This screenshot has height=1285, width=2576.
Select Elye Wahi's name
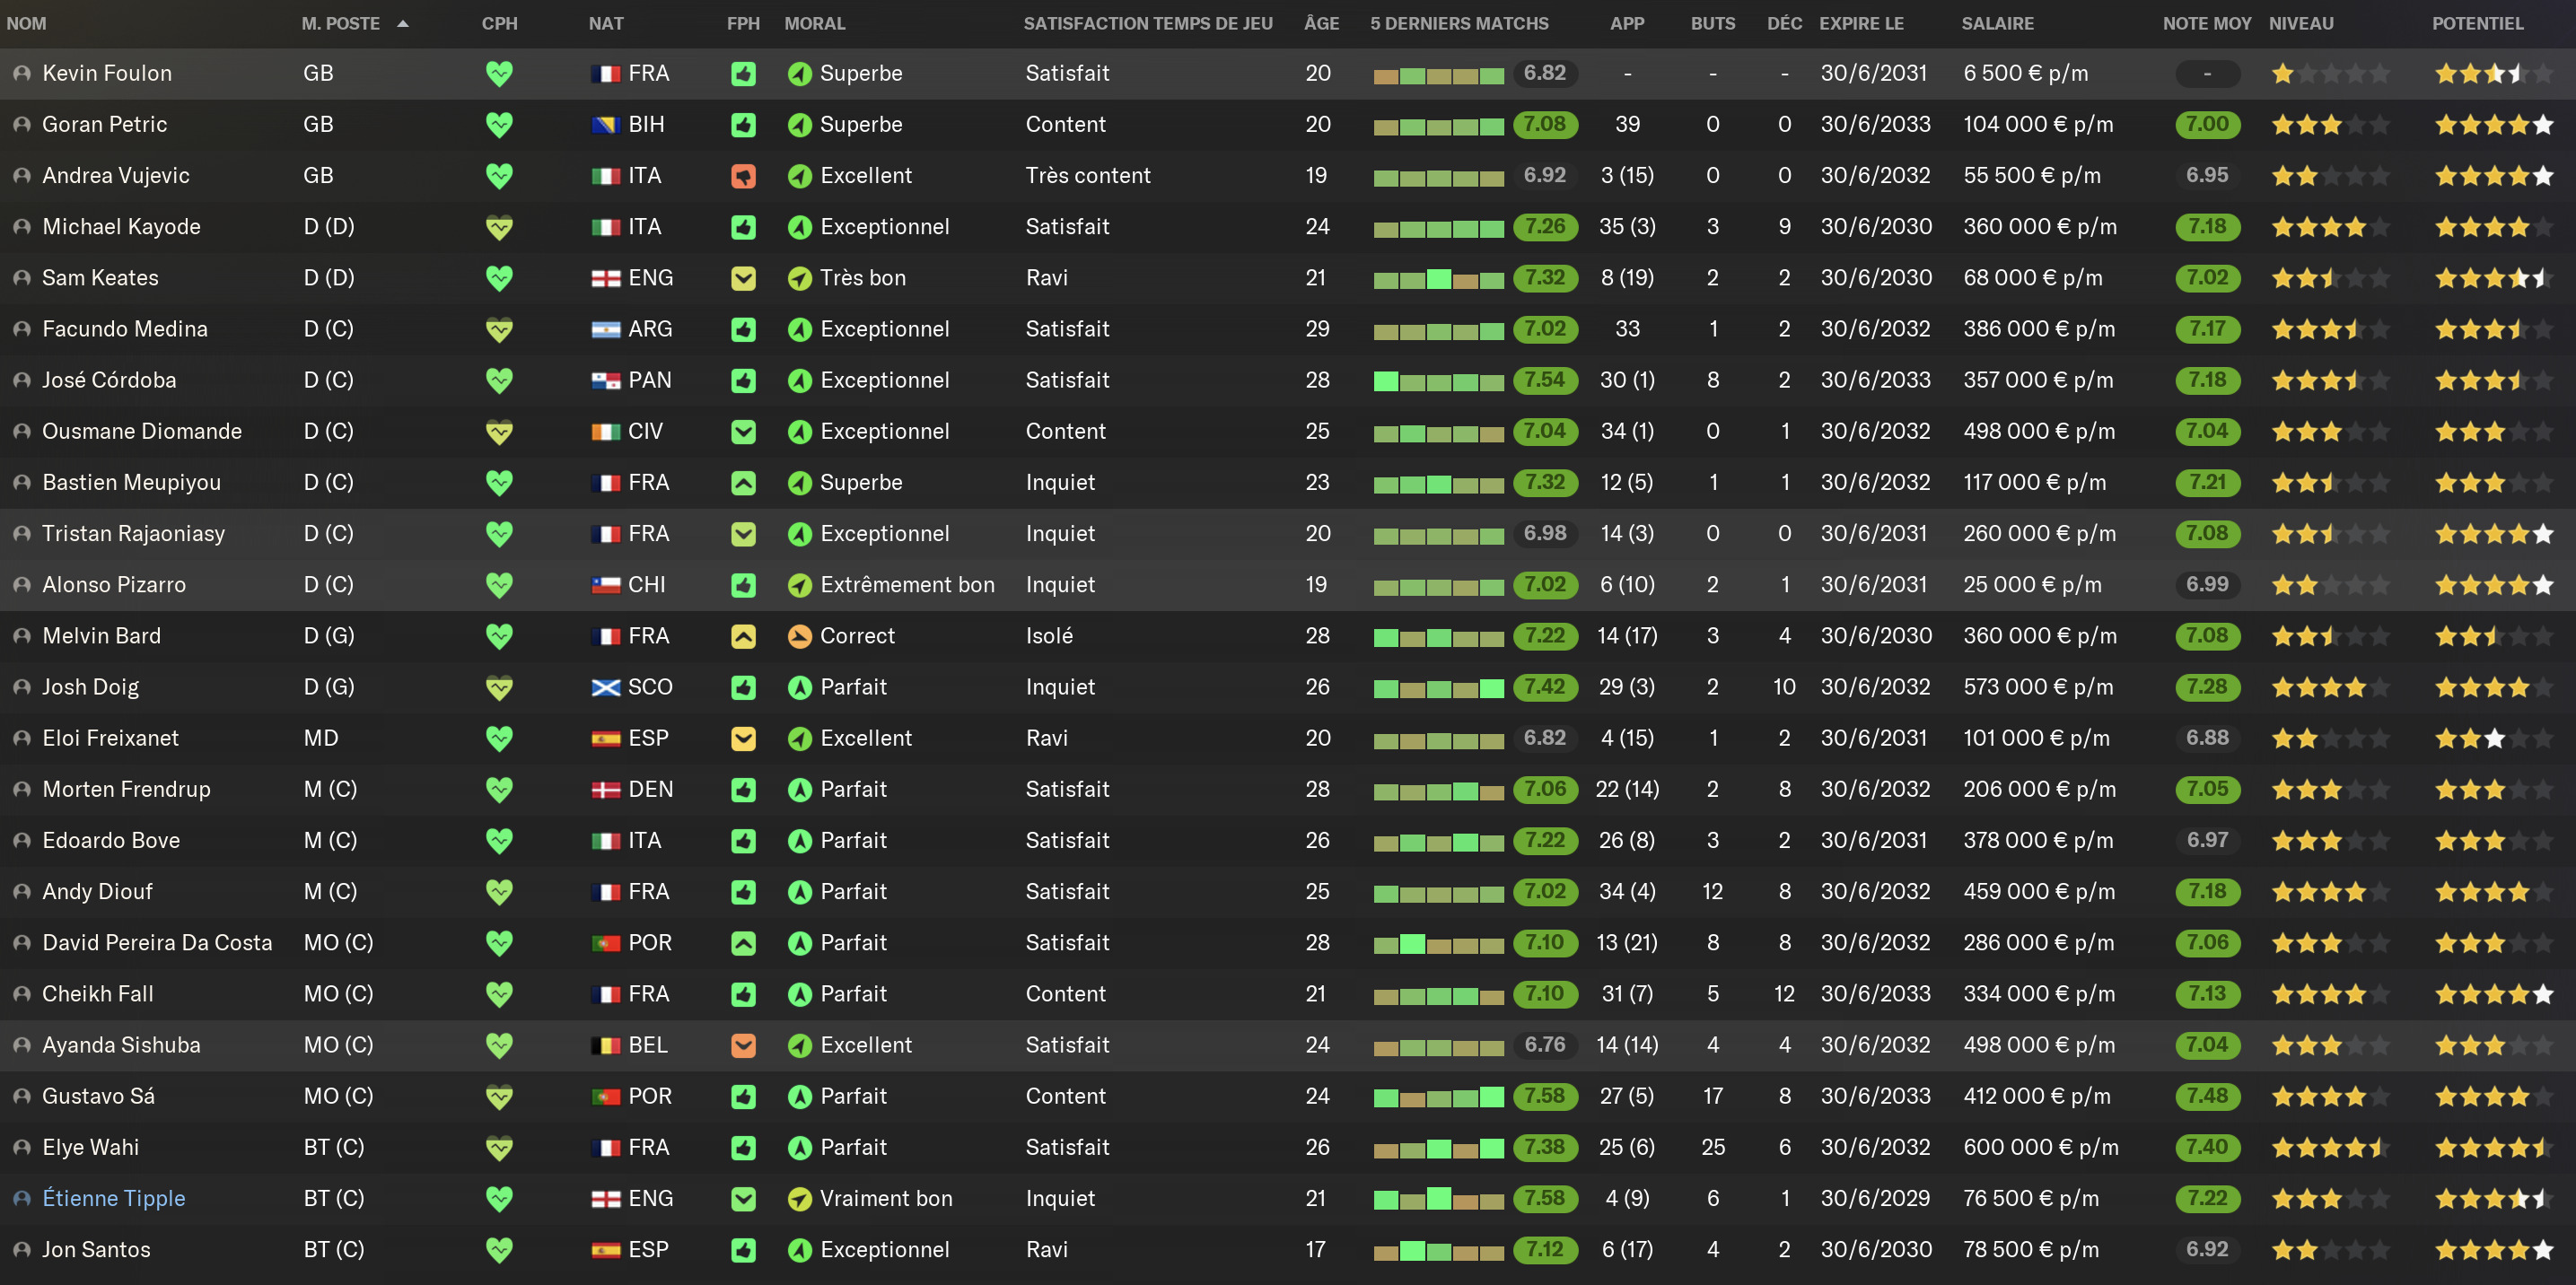(90, 1147)
